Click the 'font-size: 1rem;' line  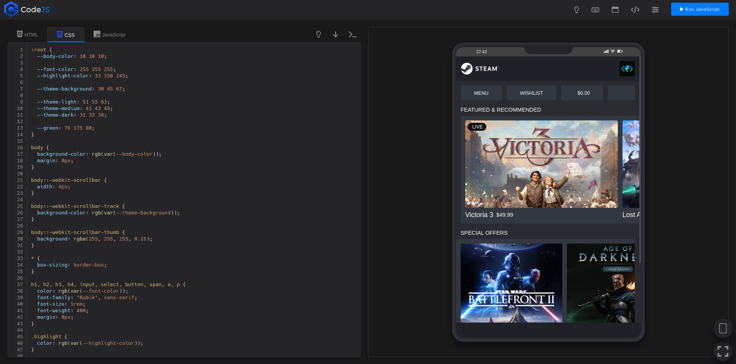(x=61, y=304)
